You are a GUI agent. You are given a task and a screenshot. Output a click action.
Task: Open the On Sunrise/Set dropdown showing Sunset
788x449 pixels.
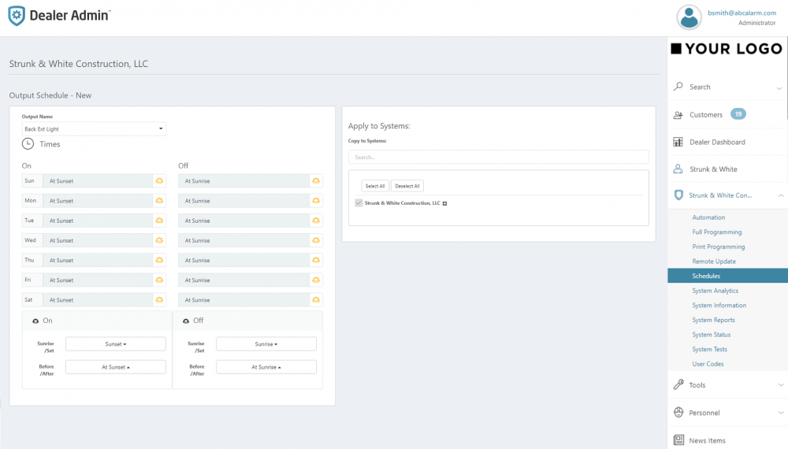coord(116,344)
